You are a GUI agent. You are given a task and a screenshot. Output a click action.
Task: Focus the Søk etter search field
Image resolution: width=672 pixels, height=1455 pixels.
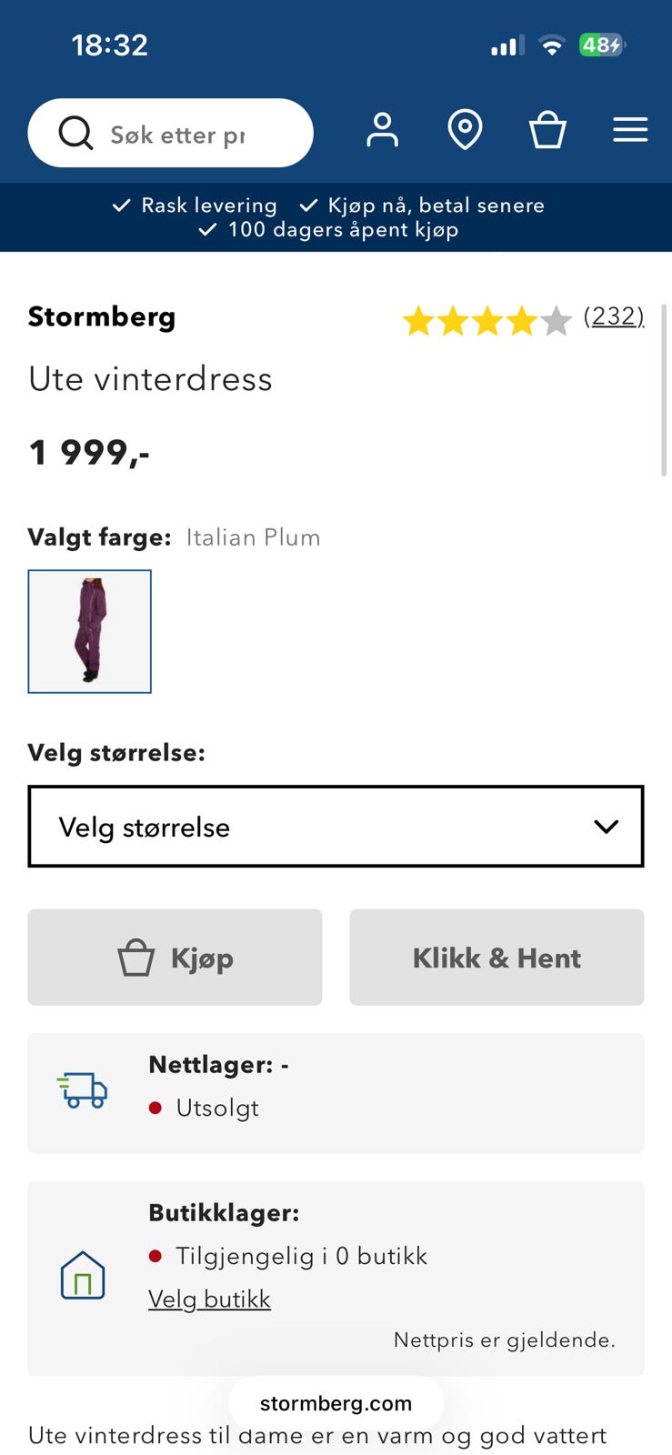(182, 135)
